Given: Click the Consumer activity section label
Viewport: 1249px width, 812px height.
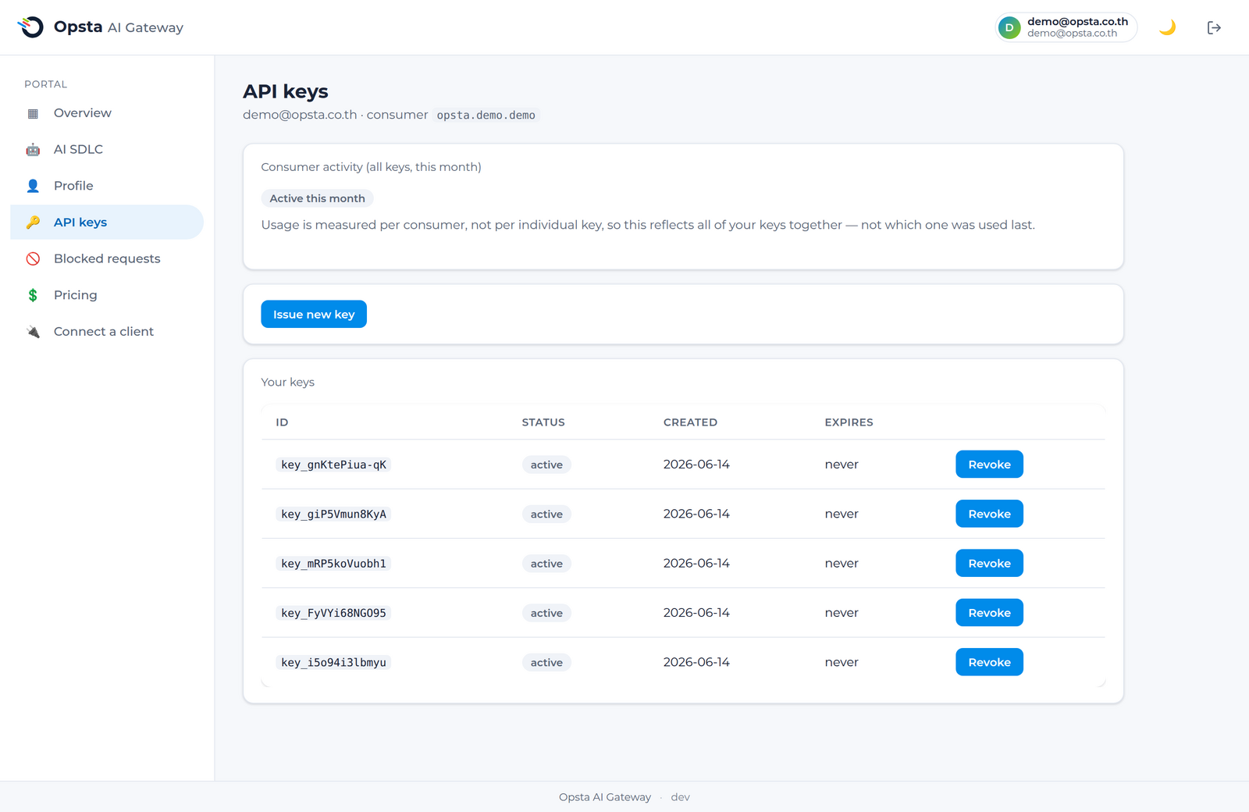Looking at the screenshot, I should point(371,167).
